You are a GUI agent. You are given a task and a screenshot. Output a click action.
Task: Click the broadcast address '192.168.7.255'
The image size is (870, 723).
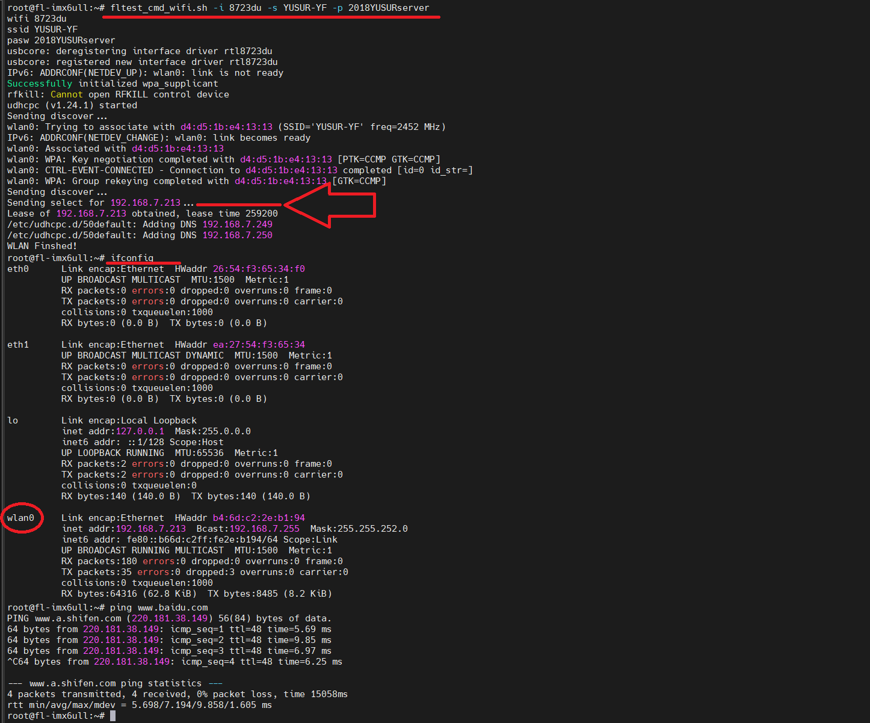pyautogui.click(x=265, y=529)
